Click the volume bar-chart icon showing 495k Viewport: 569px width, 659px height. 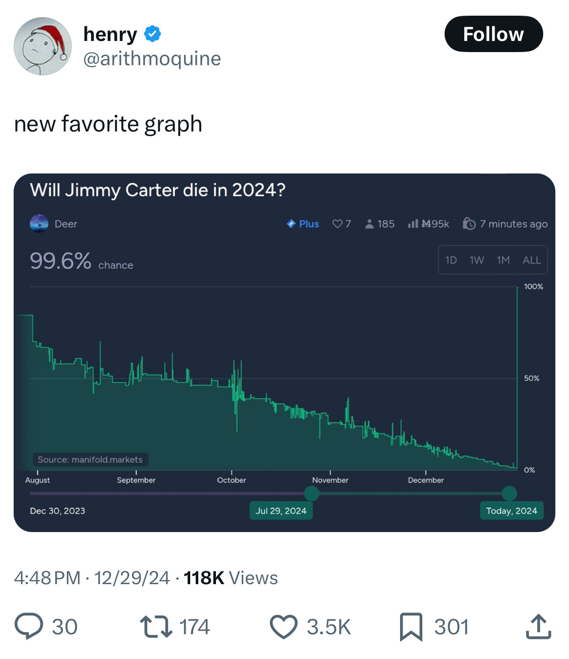click(x=413, y=224)
